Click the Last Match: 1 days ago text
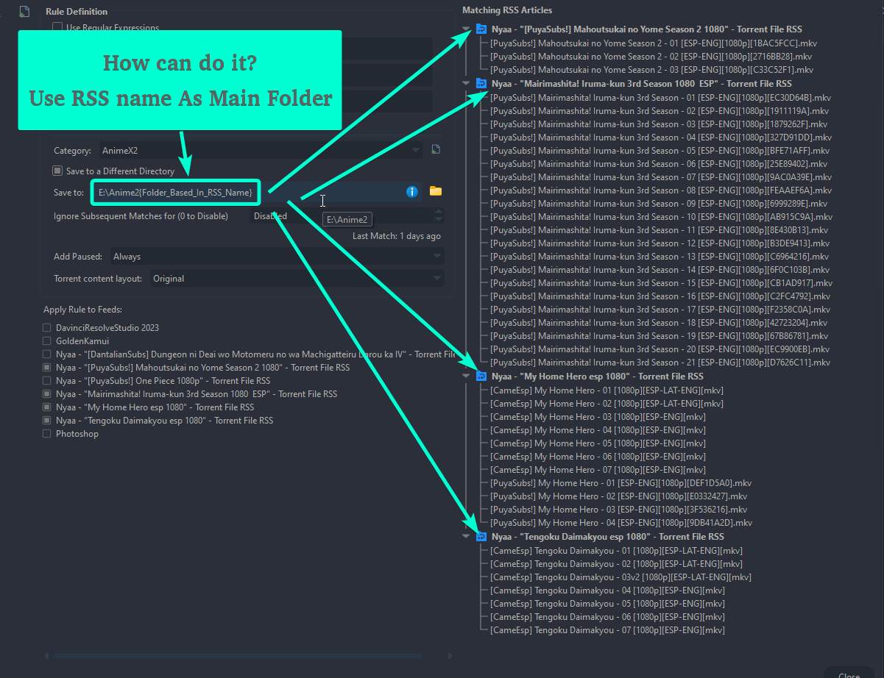Screen dimensions: 884x678 coord(397,236)
